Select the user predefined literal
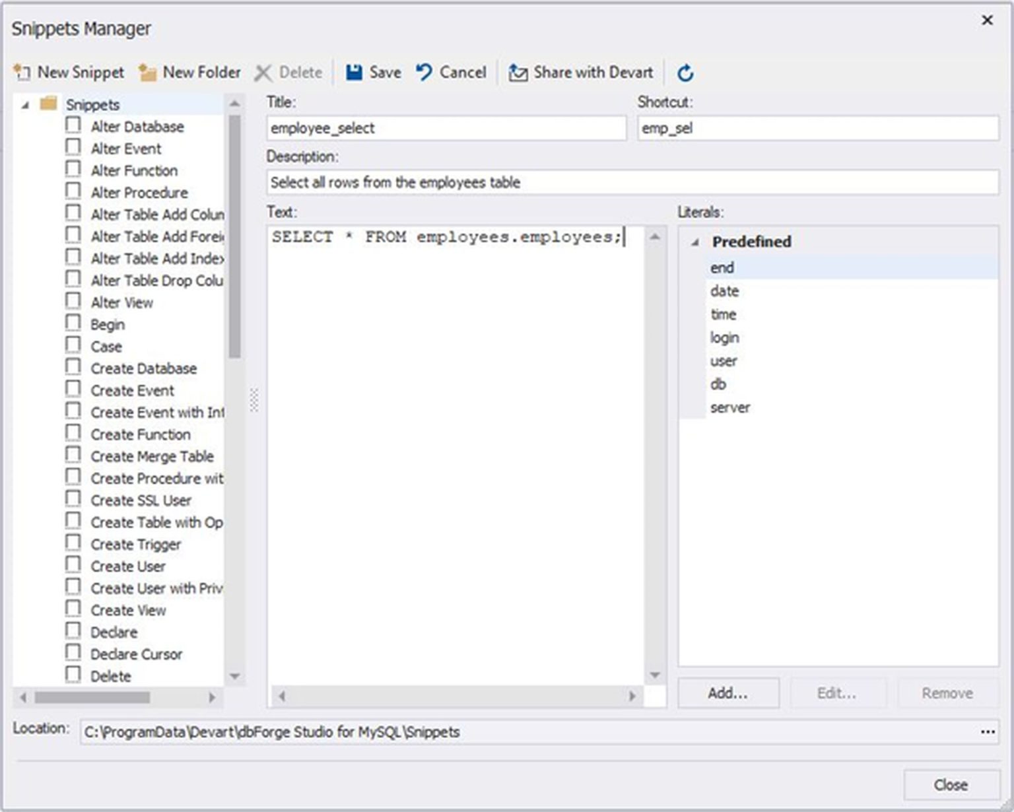The height and width of the screenshot is (812, 1014). [724, 360]
